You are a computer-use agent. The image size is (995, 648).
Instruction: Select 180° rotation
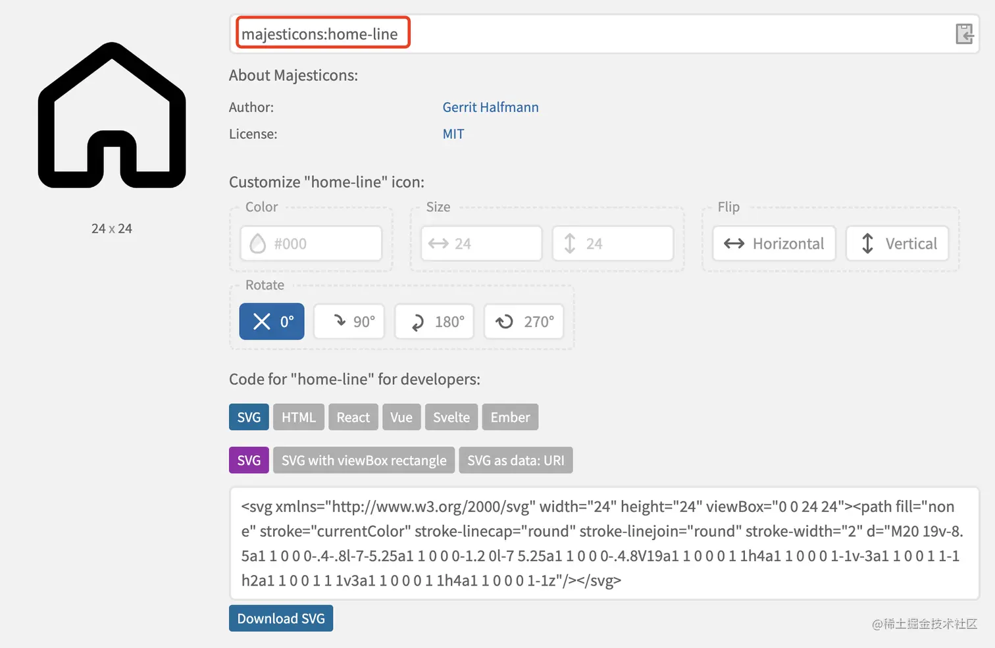pyautogui.click(x=434, y=322)
